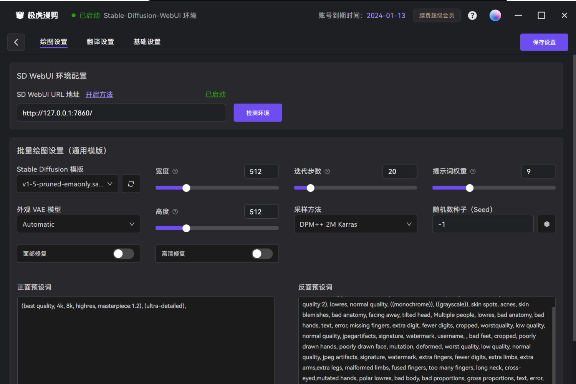
Task: Click the 提示词权重 value field showing 9
Action: 538,171
